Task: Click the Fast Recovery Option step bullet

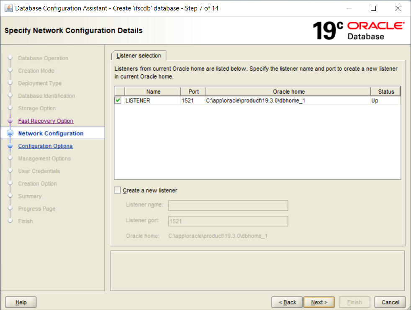Action: coord(10,121)
